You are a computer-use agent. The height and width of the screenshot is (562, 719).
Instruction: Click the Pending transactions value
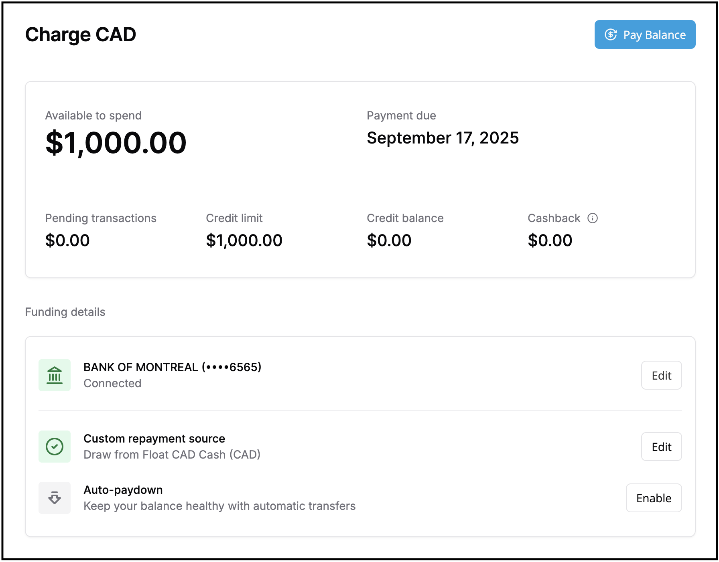(x=67, y=241)
